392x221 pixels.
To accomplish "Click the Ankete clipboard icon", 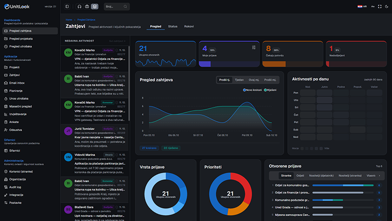I will (6, 122).
